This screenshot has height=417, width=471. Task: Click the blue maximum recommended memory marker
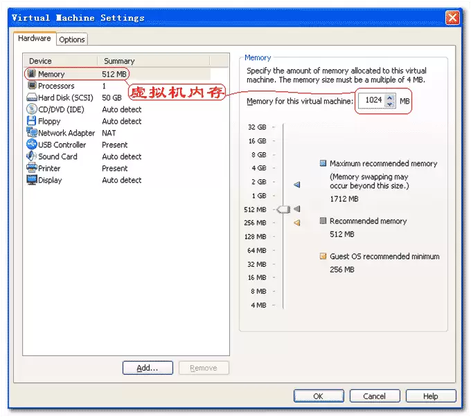coord(296,185)
